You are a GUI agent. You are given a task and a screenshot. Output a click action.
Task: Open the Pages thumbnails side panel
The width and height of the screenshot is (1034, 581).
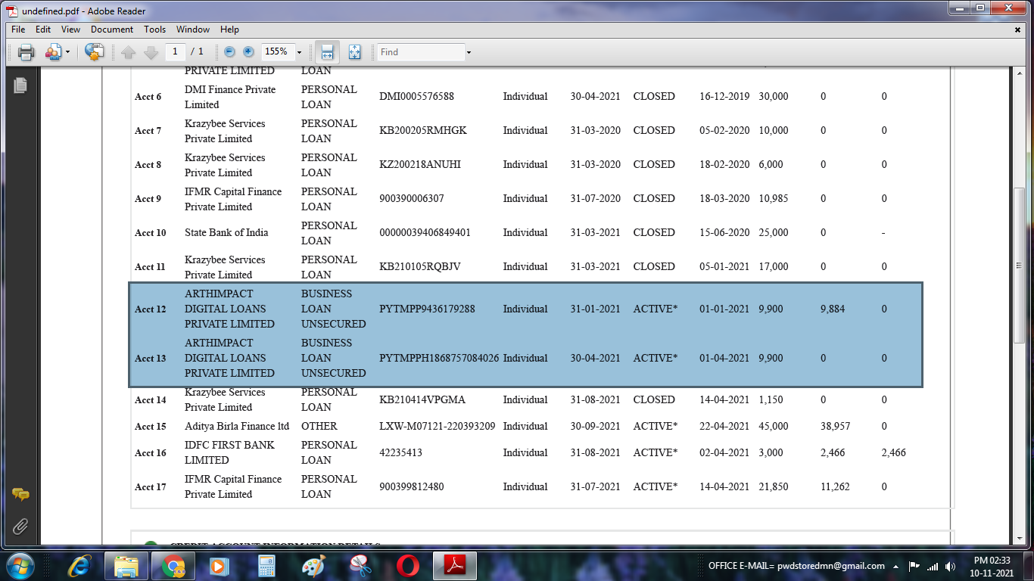pyautogui.click(x=20, y=85)
